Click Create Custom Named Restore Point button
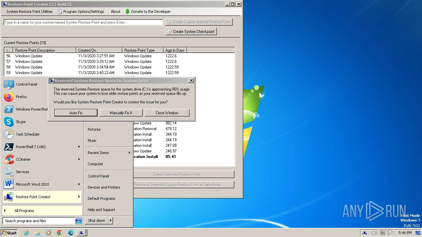422x237 pixels. (199, 22)
